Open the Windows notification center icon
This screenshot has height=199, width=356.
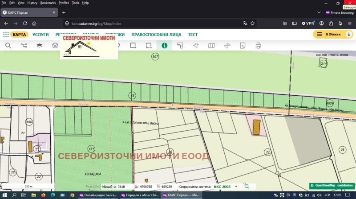coord(348,195)
